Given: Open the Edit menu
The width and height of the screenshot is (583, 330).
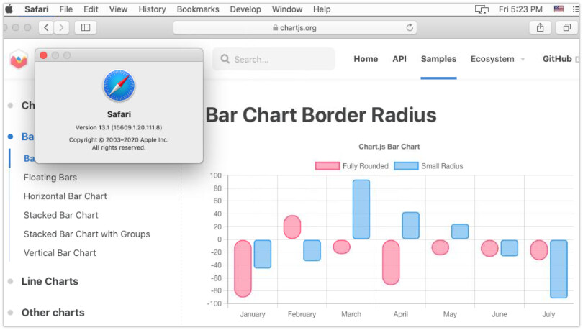Looking at the screenshot, I should click(91, 9).
